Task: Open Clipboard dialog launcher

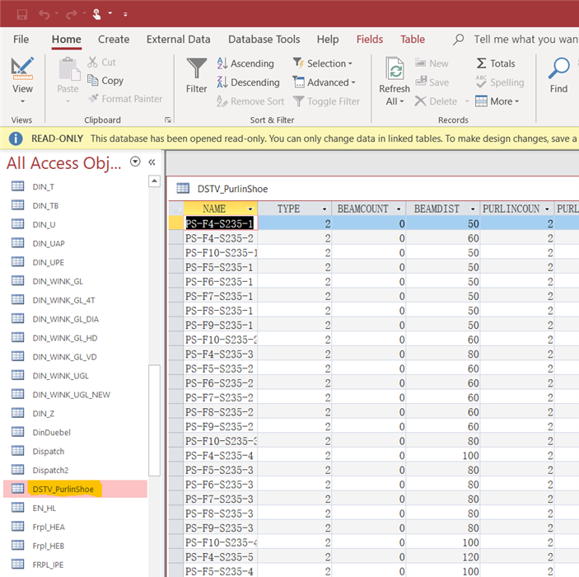Action: click(168, 120)
